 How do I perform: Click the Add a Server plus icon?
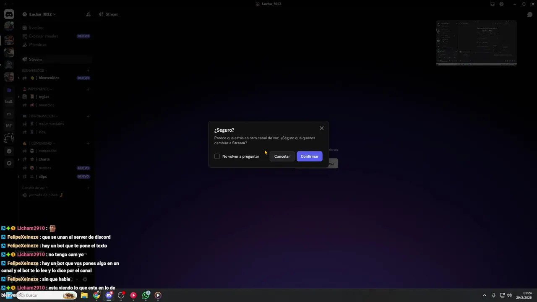point(9,151)
